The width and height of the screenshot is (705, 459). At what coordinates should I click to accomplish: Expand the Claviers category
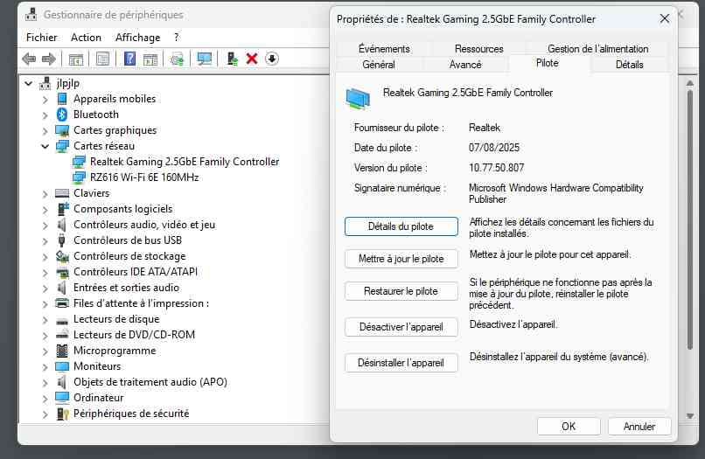point(45,193)
